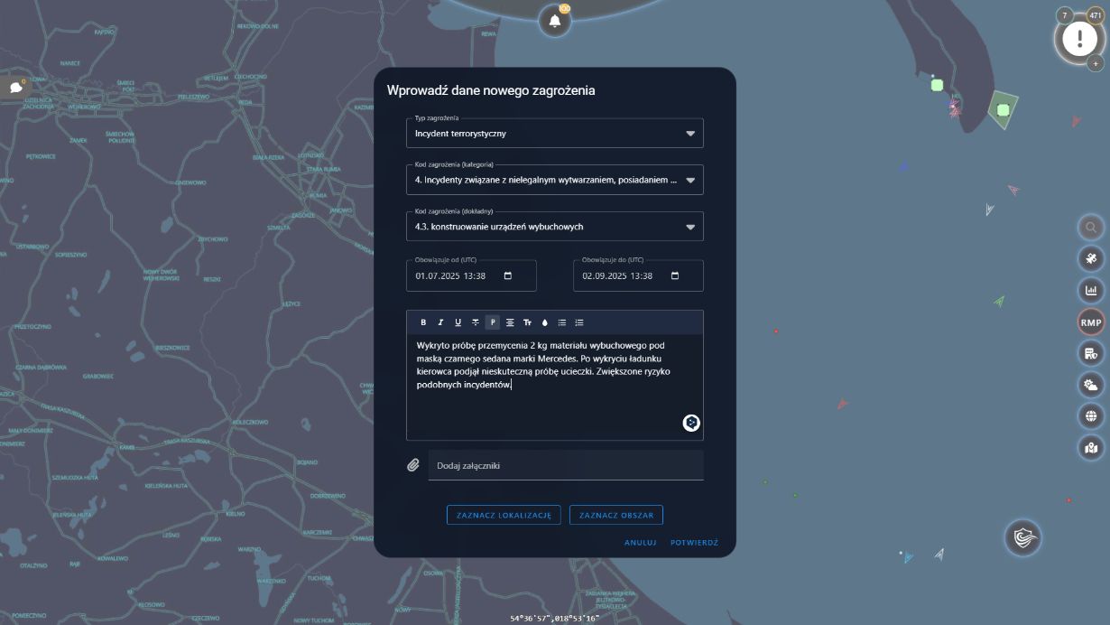Screen dimensions: 1110x625
Task: Click the ZAZNACZ LOKALIZACJĘ button
Action: 504,514
